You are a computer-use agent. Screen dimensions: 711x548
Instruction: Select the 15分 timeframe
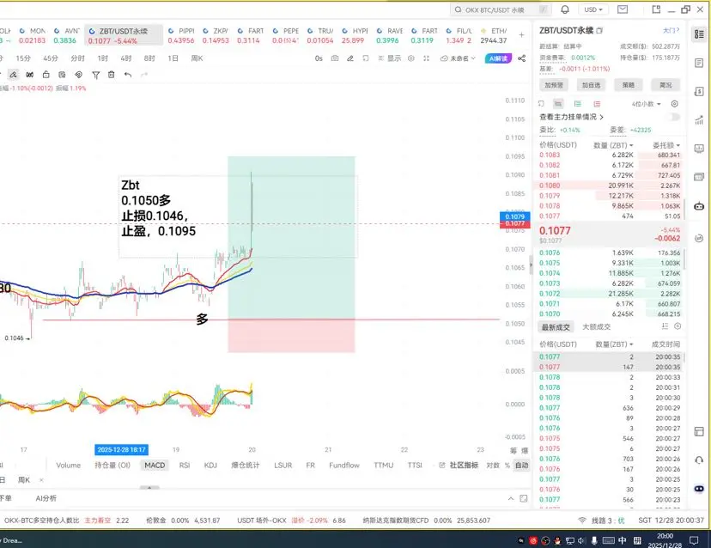(23, 58)
